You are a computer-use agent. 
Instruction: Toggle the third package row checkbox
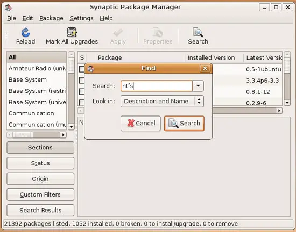tap(82, 91)
